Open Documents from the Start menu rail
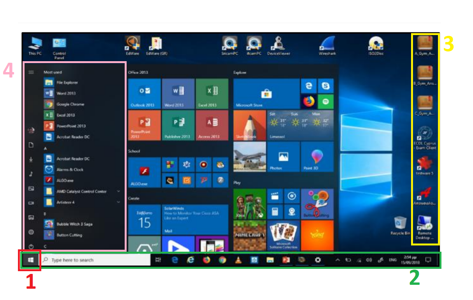 tap(32, 145)
